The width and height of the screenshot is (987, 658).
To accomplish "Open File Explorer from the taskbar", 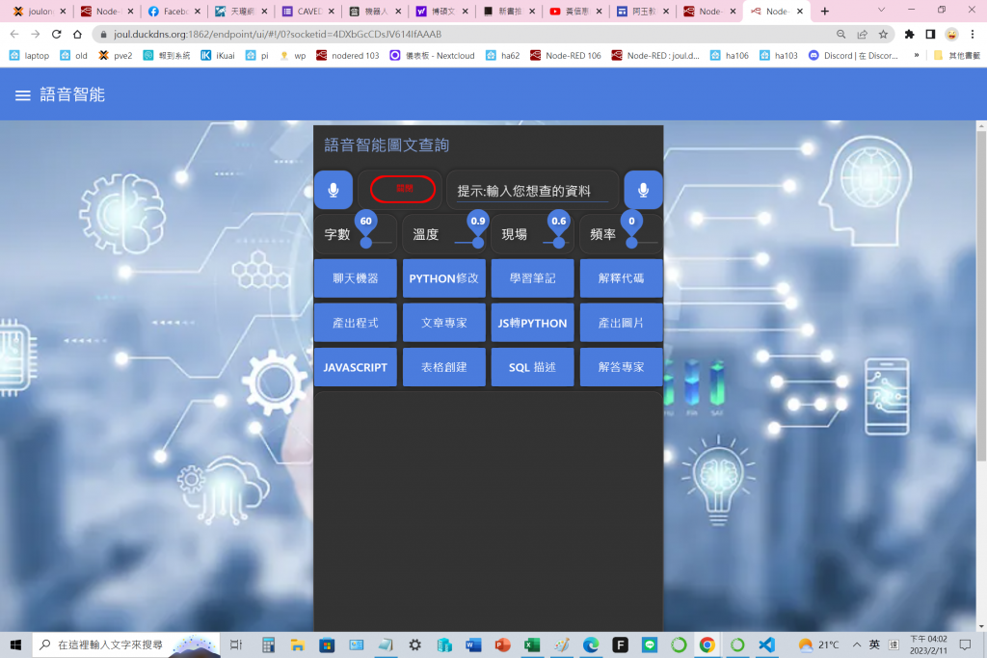I will pyautogui.click(x=297, y=645).
